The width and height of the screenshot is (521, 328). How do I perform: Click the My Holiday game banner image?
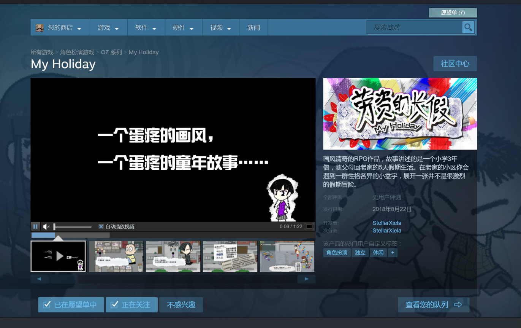pyautogui.click(x=400, y=114)
